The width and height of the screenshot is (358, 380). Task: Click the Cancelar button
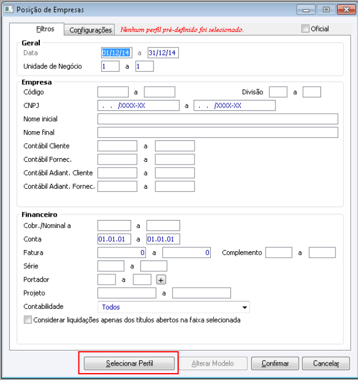click(x=326, y=363)
